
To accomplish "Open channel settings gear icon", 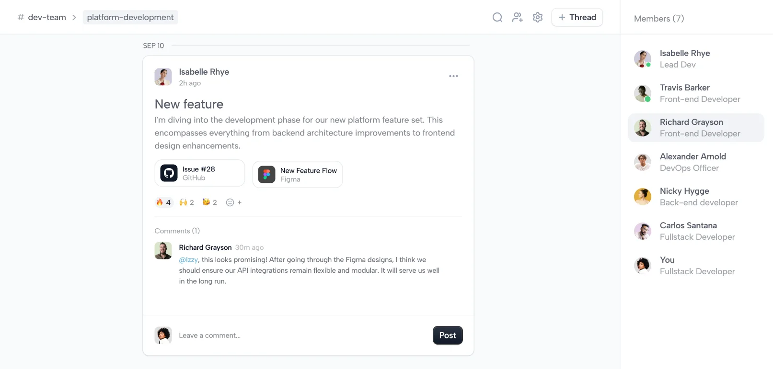I will click(x=538, y=18).
